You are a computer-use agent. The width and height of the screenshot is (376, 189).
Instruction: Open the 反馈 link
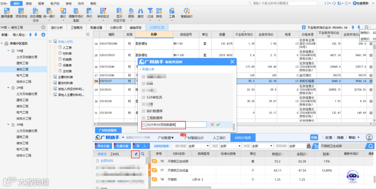pyautogui.click(x=329, y=137)
